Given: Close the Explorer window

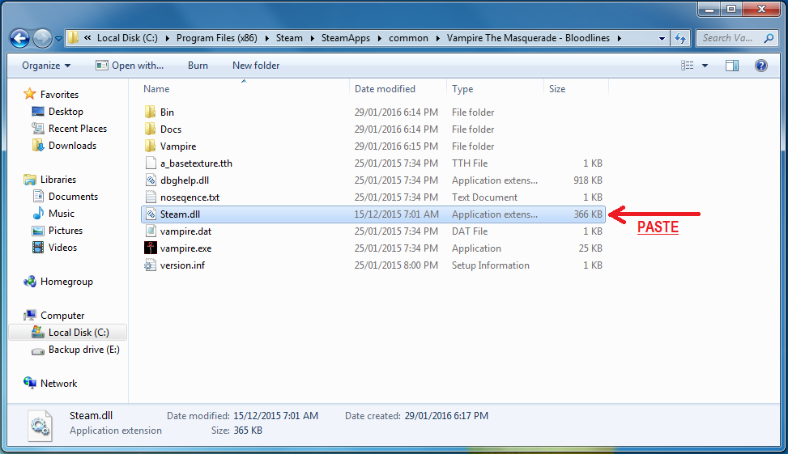Looking at the screenshot, I should pyautogui.click(x=761, y=9).
